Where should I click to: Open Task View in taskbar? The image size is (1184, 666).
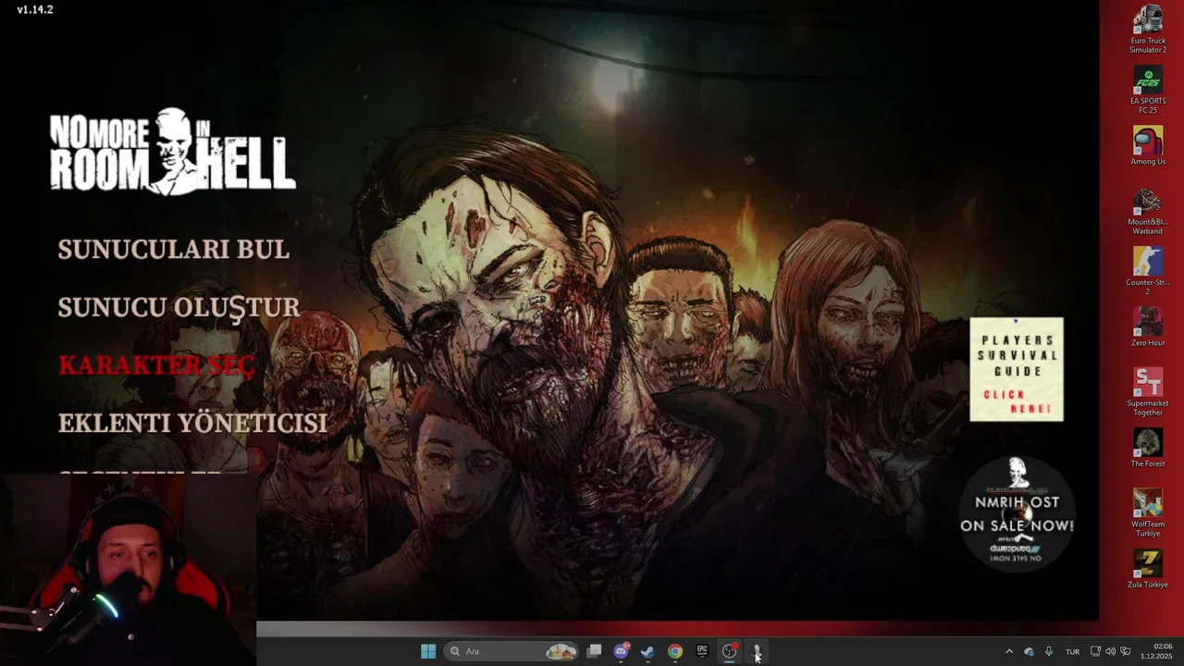pyautogui.click(x=595, y=651)
